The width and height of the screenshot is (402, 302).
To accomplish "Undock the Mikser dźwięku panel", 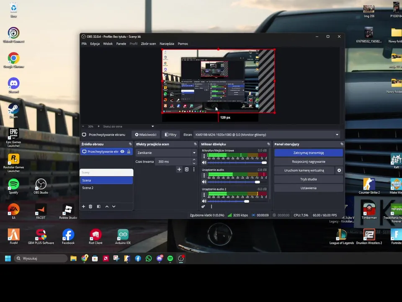I will pos(268,144).
